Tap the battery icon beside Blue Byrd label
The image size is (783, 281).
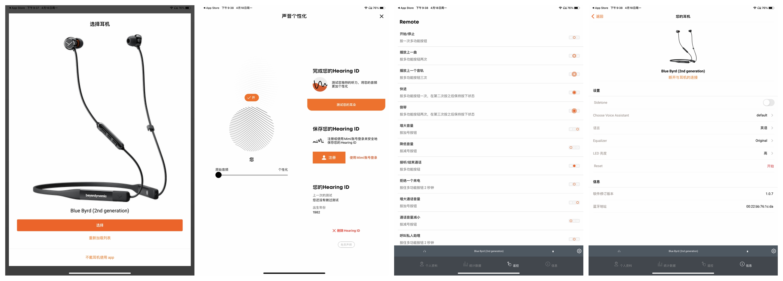pyautogui.click(x=553, y=251)
